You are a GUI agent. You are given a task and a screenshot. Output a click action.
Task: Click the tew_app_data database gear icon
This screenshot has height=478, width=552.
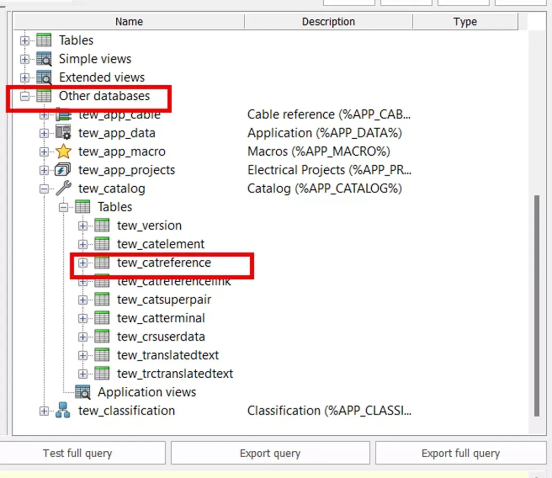tap(63, 133)
